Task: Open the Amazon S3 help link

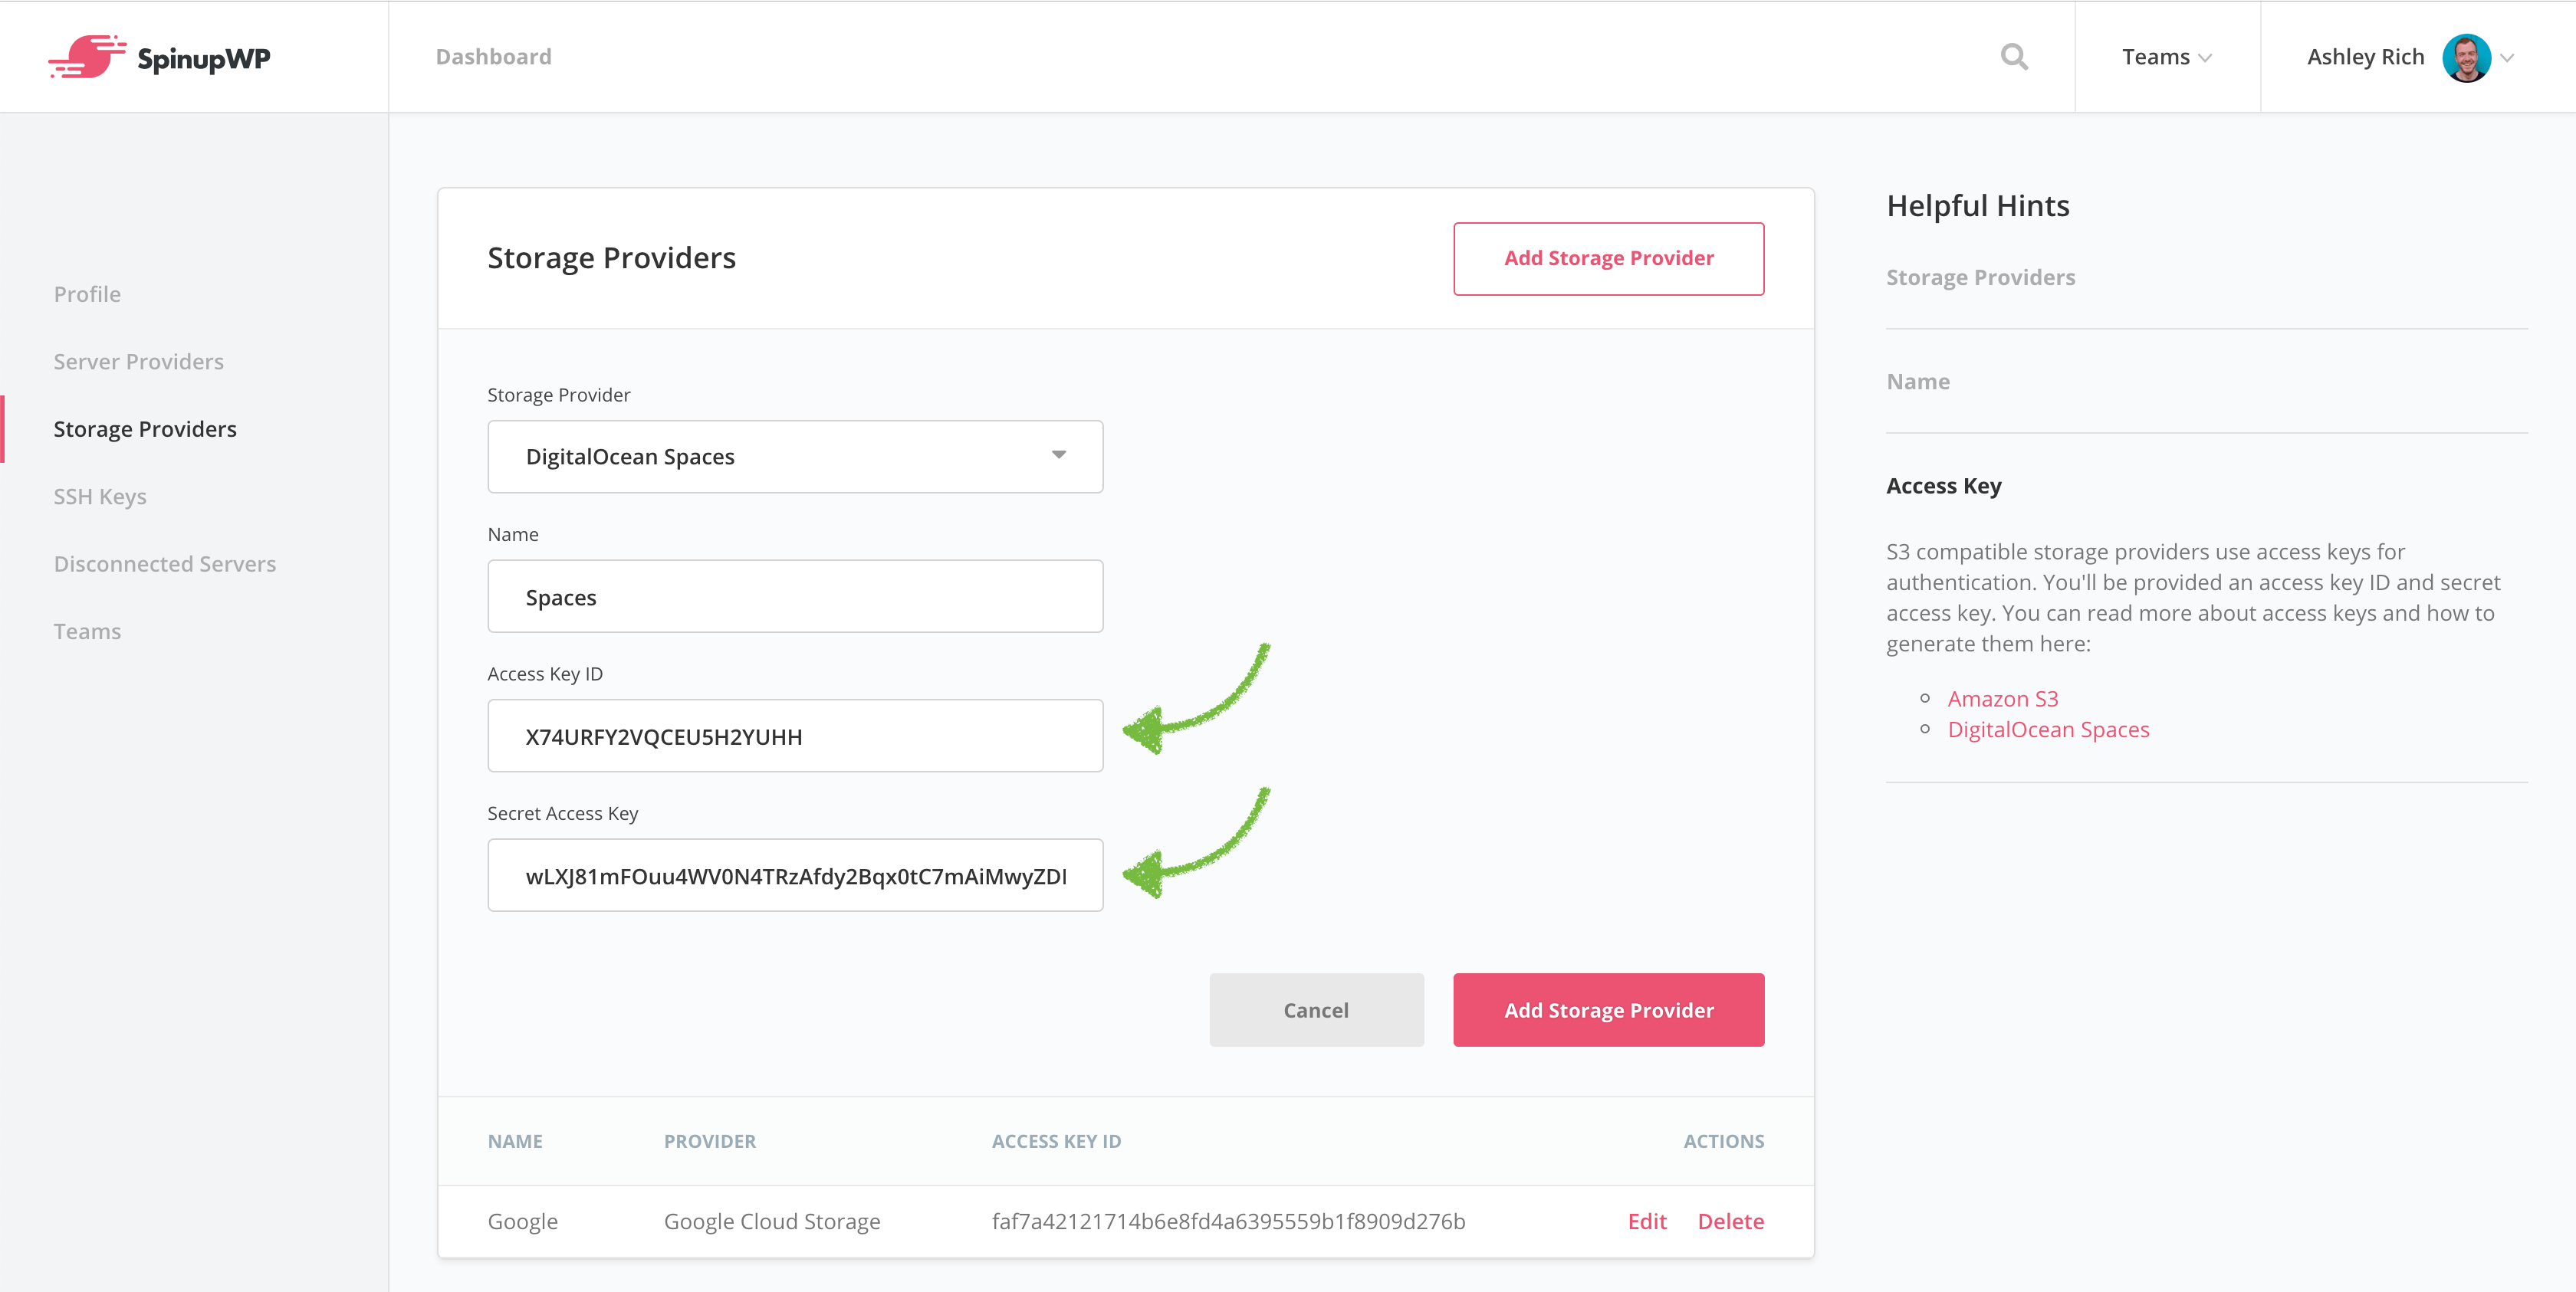Action: click(2002, 698)
